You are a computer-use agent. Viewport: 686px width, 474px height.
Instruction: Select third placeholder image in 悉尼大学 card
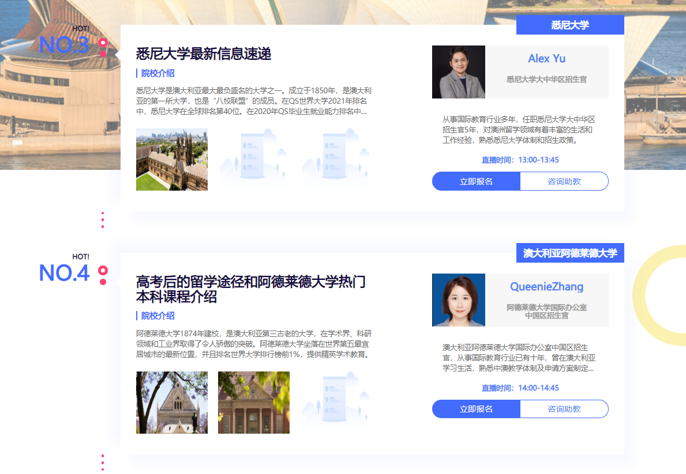pyautogui.click(x=336, y=160)
